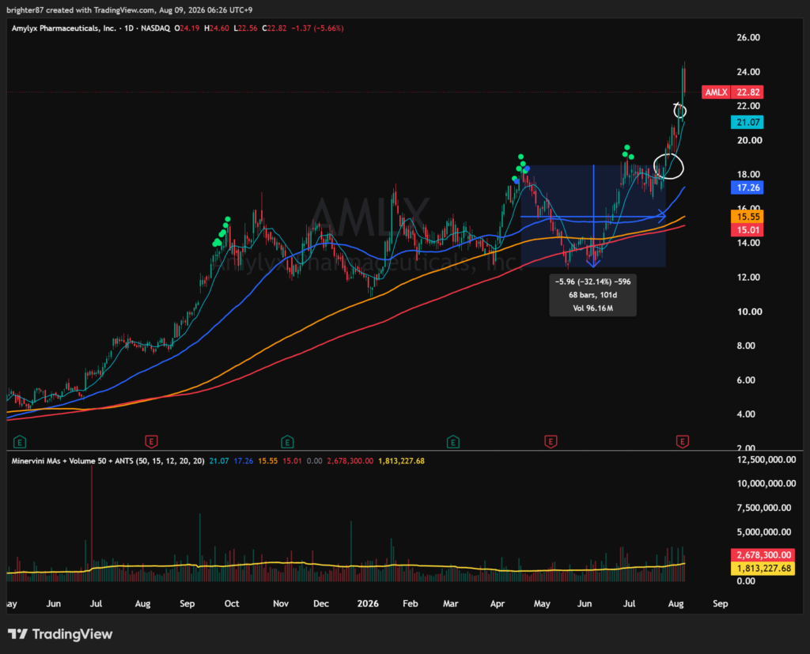The image size is (810, 654).
Task: Click the O24.19 open value in header
Action: tap(187, 28)
